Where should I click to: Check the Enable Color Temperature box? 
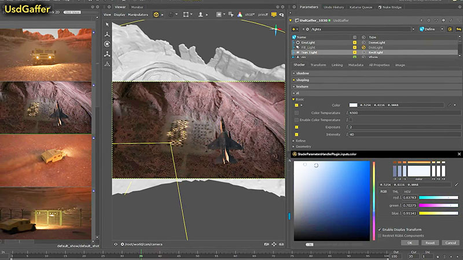350,118
